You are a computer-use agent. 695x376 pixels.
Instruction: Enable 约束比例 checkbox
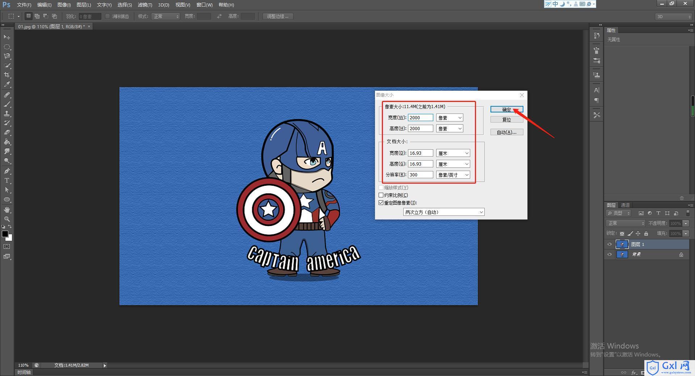click(381, 195)
